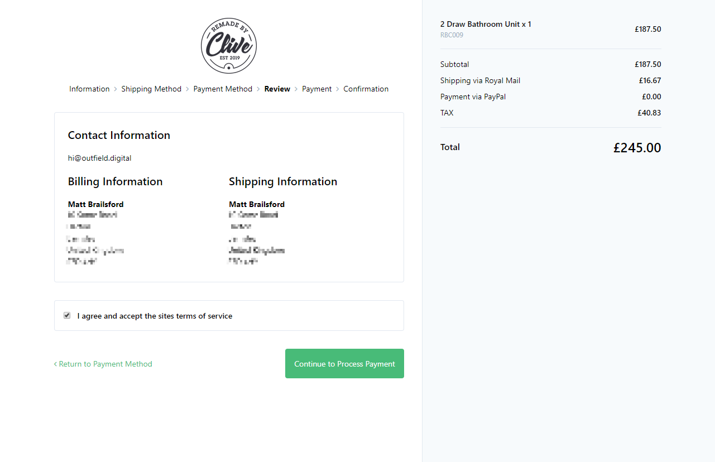This screenshot has width=715, height=462.
Task: Select the current Review step
Action: (277, 89)
